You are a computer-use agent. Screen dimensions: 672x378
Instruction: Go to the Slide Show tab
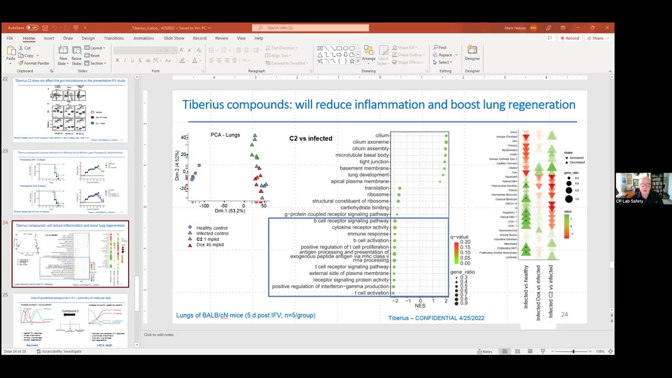174,38
